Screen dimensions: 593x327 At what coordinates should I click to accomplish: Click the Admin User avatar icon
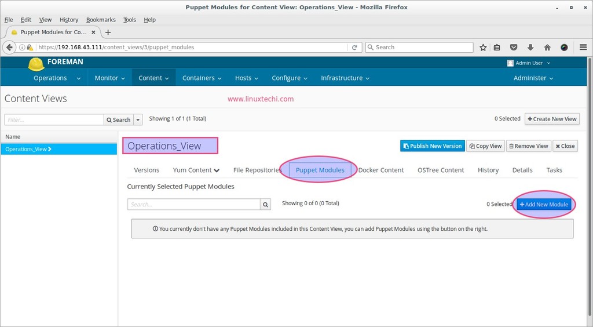[x=510, y=63]
